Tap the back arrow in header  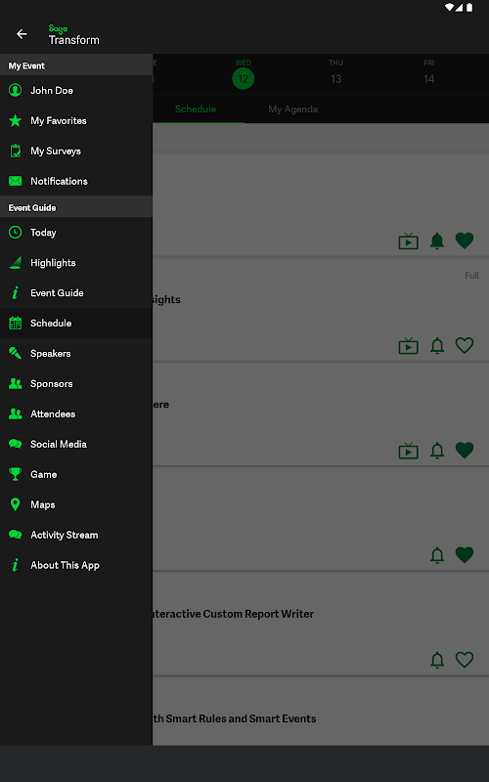click(x=22, y=34)
